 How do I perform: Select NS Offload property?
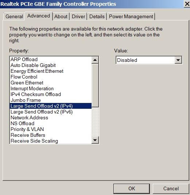51,123
